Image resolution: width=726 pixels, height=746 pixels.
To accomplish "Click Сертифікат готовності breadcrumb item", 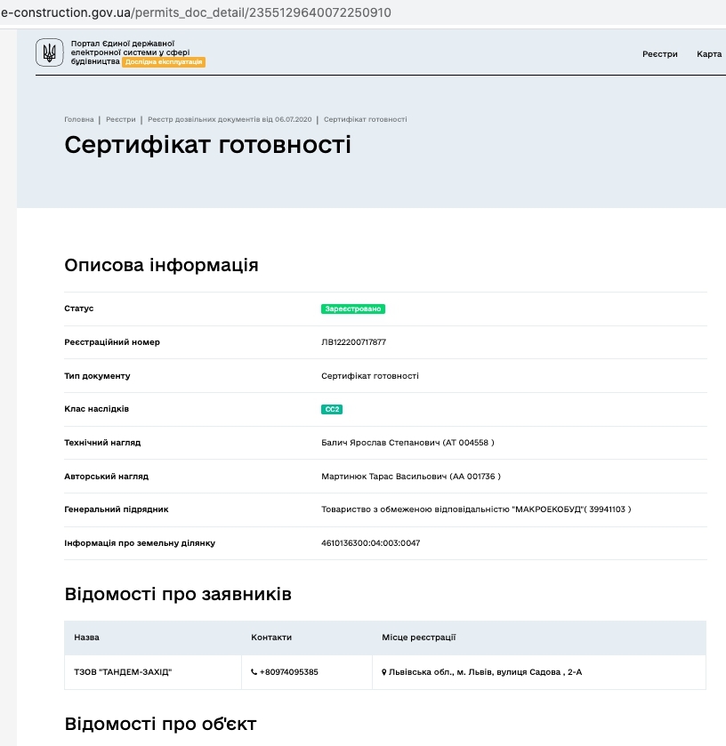I will coord(365,119).
